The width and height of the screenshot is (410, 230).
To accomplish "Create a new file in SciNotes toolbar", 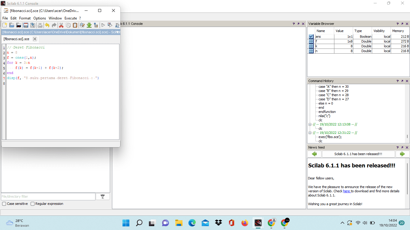I will click(5, 25).
